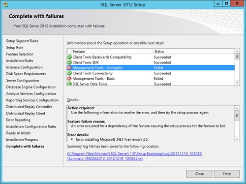Click red error icon for Management Tools - Basic
Screen dimensions: 246x184
tap(69, 79)
